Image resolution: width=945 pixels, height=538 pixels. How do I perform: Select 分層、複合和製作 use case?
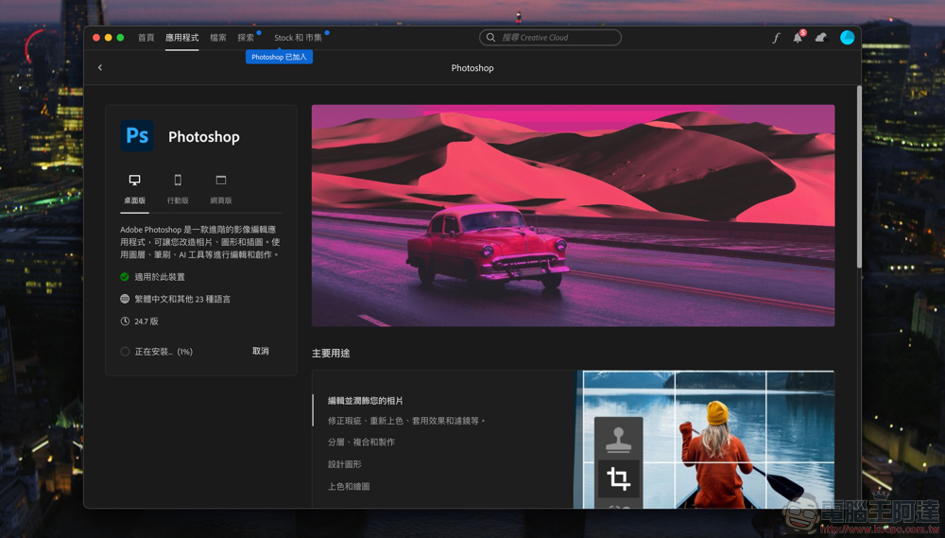pyautogui.click(x=361, y=443)
